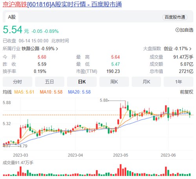Click the 百度股市通 badge button
The width and height of the screenshot is (196, 179).
click(x=175, y=17)
